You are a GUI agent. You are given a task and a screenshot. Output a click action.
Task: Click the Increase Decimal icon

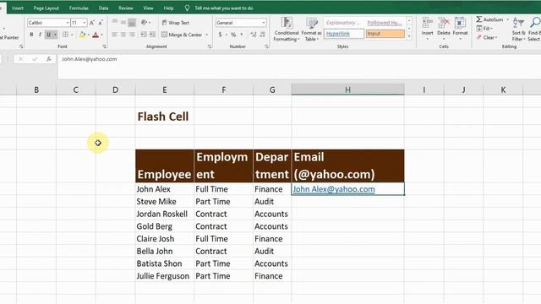tap(254, 35)
